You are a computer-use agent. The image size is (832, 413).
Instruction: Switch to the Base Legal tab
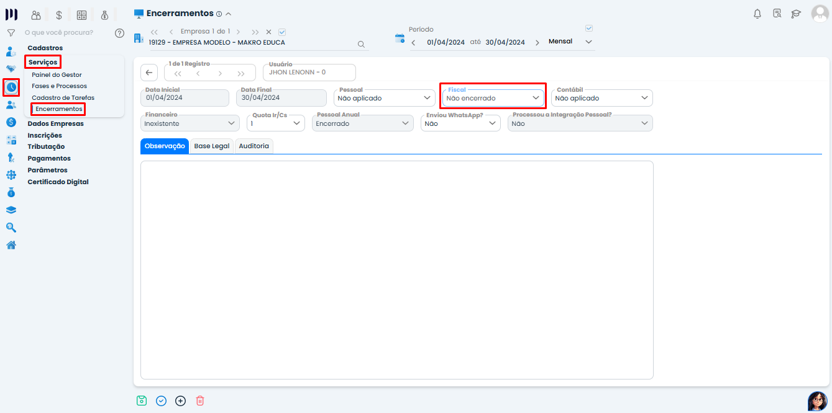coord(212,146)
